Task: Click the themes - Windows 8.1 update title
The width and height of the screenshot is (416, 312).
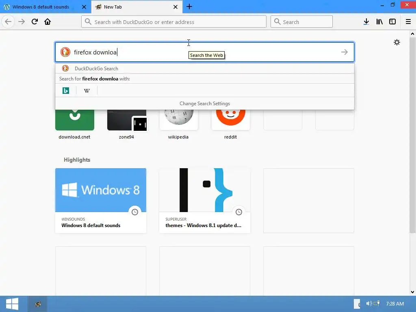Action: (x=203, y=225)
